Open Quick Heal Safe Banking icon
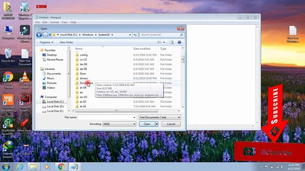 [8, 103]
